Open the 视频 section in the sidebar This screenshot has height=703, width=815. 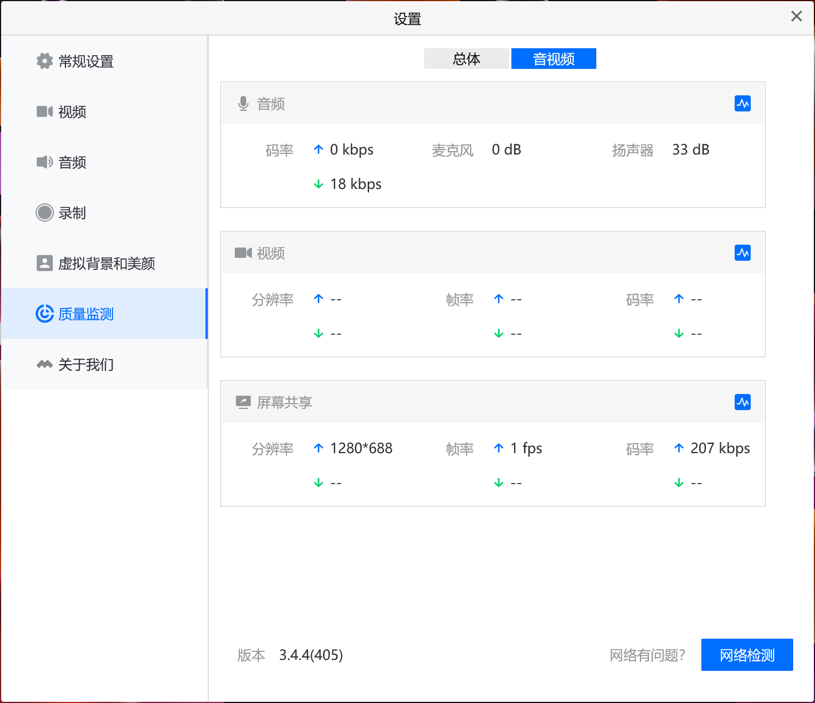point(103,111)
